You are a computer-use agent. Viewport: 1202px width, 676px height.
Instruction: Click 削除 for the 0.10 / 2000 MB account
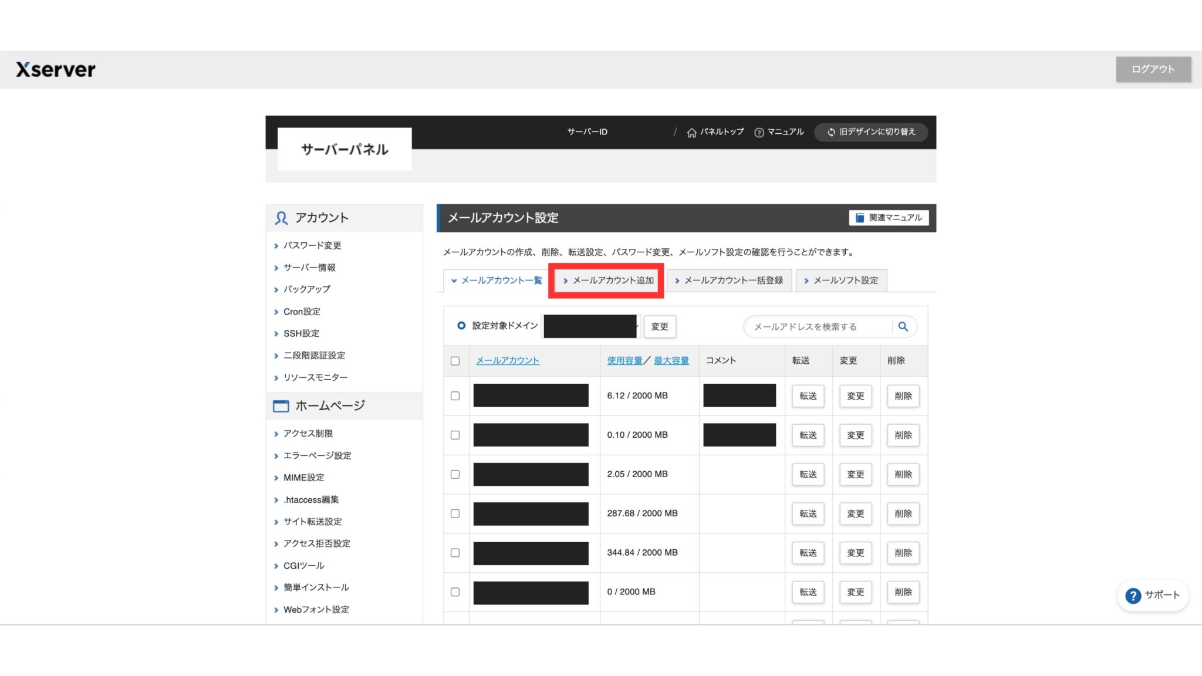pos(903,435)
